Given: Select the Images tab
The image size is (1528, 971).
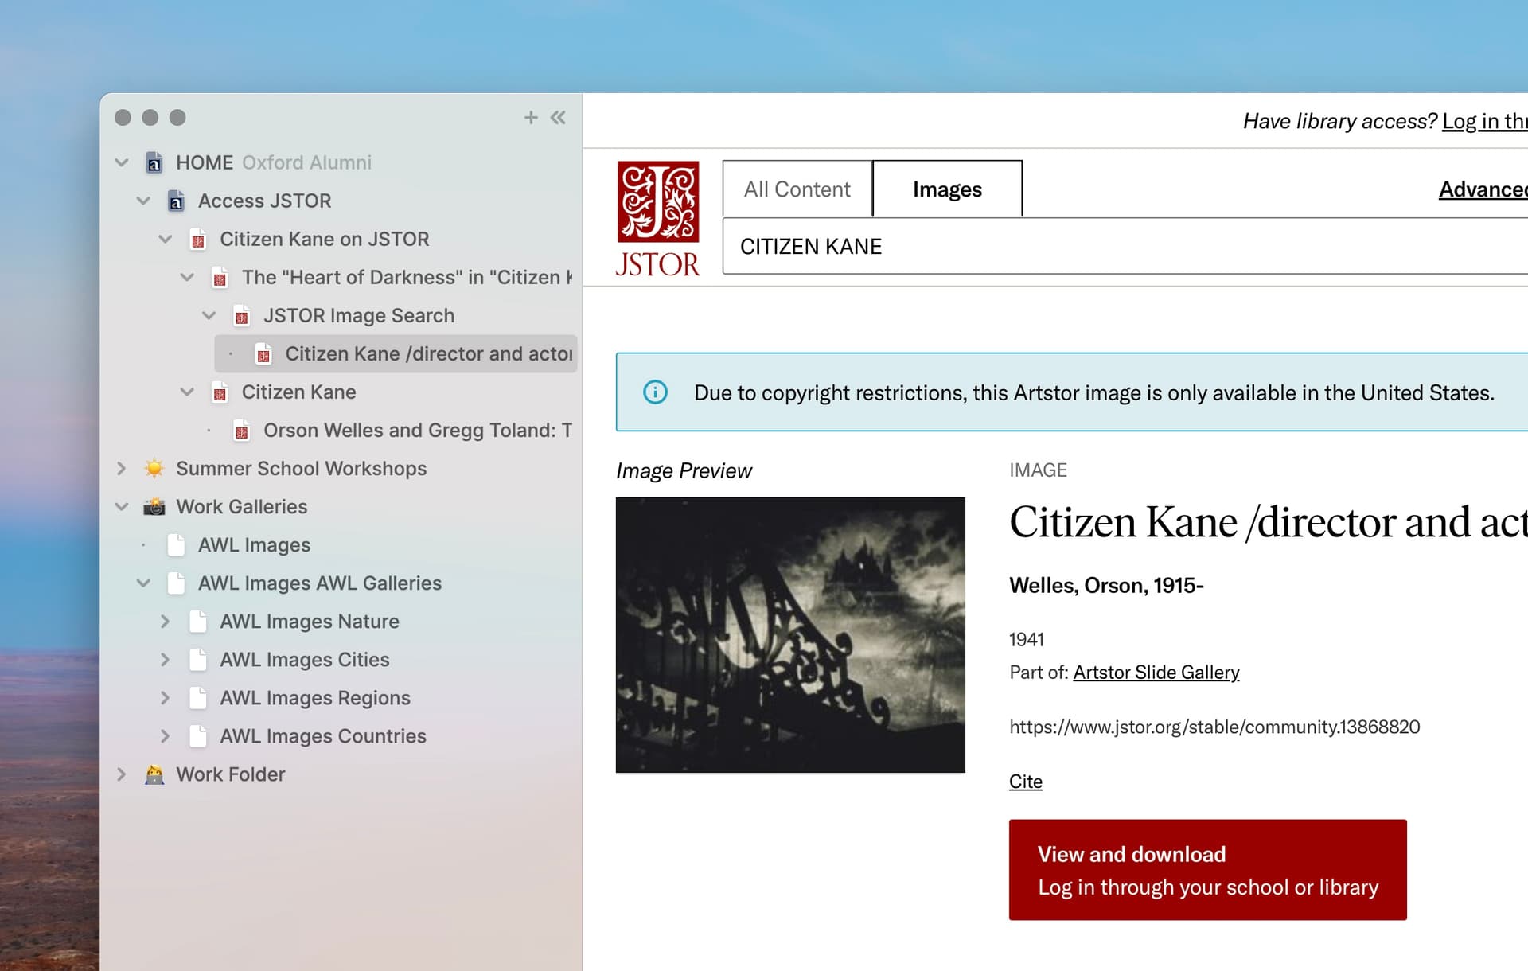Looking at the screenshot, I should point(946,189).
